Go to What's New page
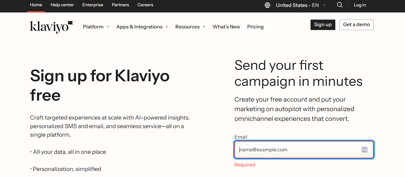The image size is (405, 177). tap(226, 27)
